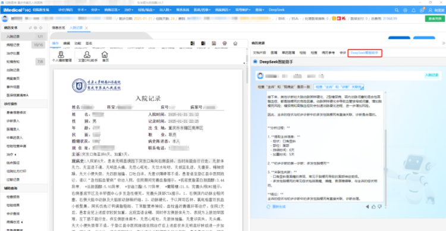The image size is (446, 231).
Task: Open the 查询 dropdown in top navigation
Action: (x=259, y=10)
